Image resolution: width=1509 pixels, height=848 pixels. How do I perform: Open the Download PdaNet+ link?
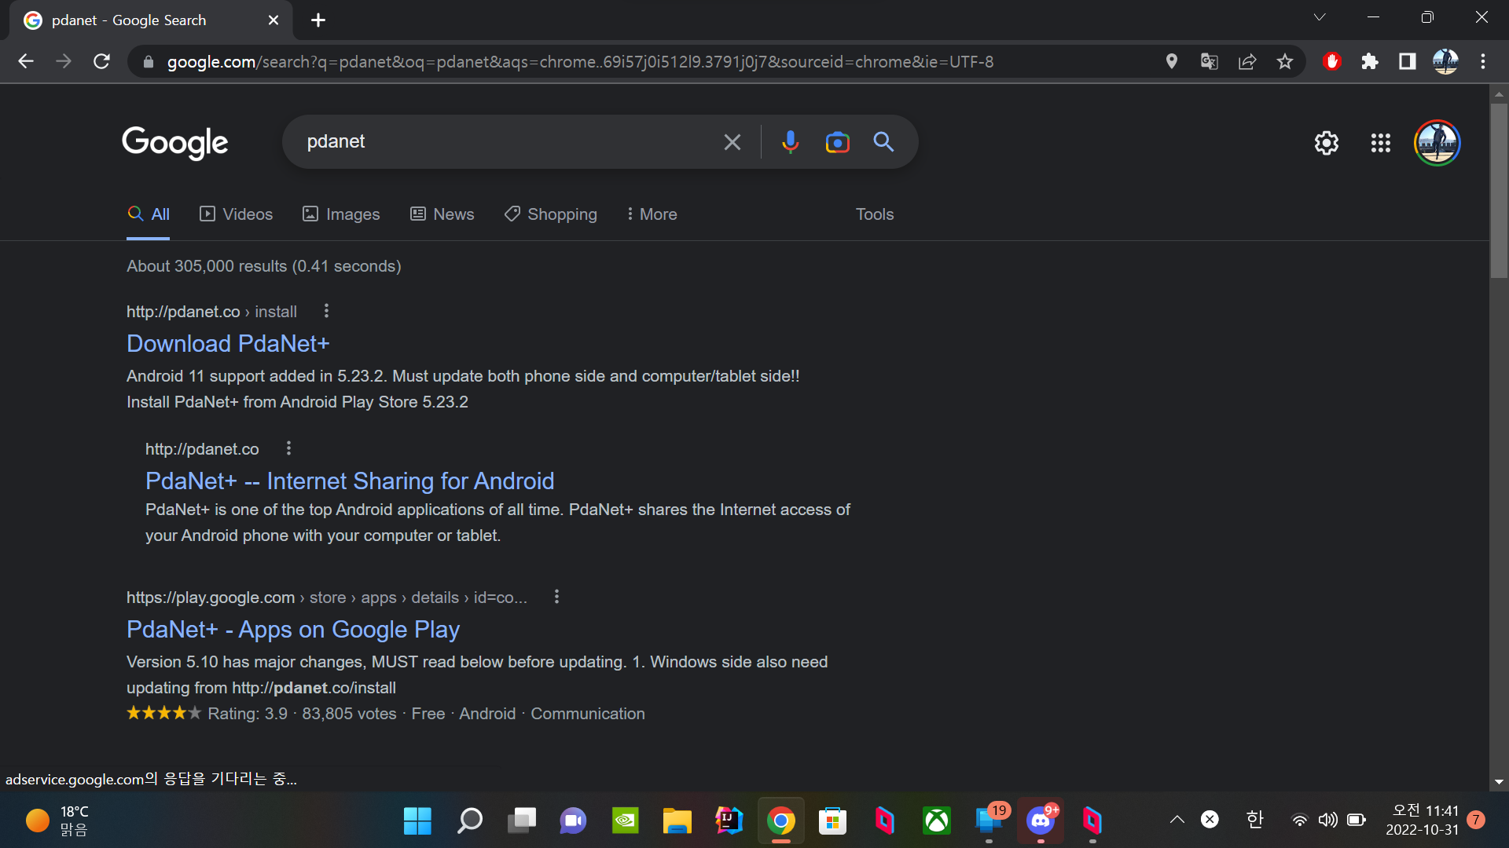tap(228, 343)
